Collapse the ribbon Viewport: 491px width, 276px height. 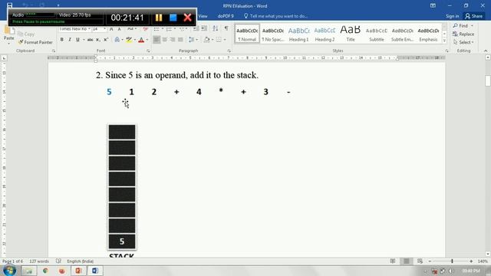pyautogui.click(x=486, y=51)
